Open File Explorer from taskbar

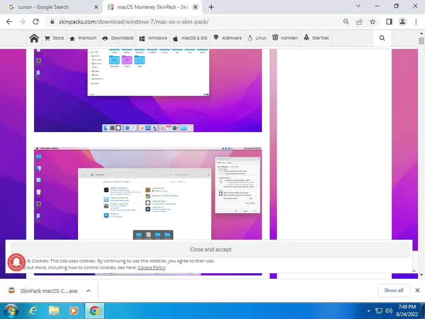[54, 311]
